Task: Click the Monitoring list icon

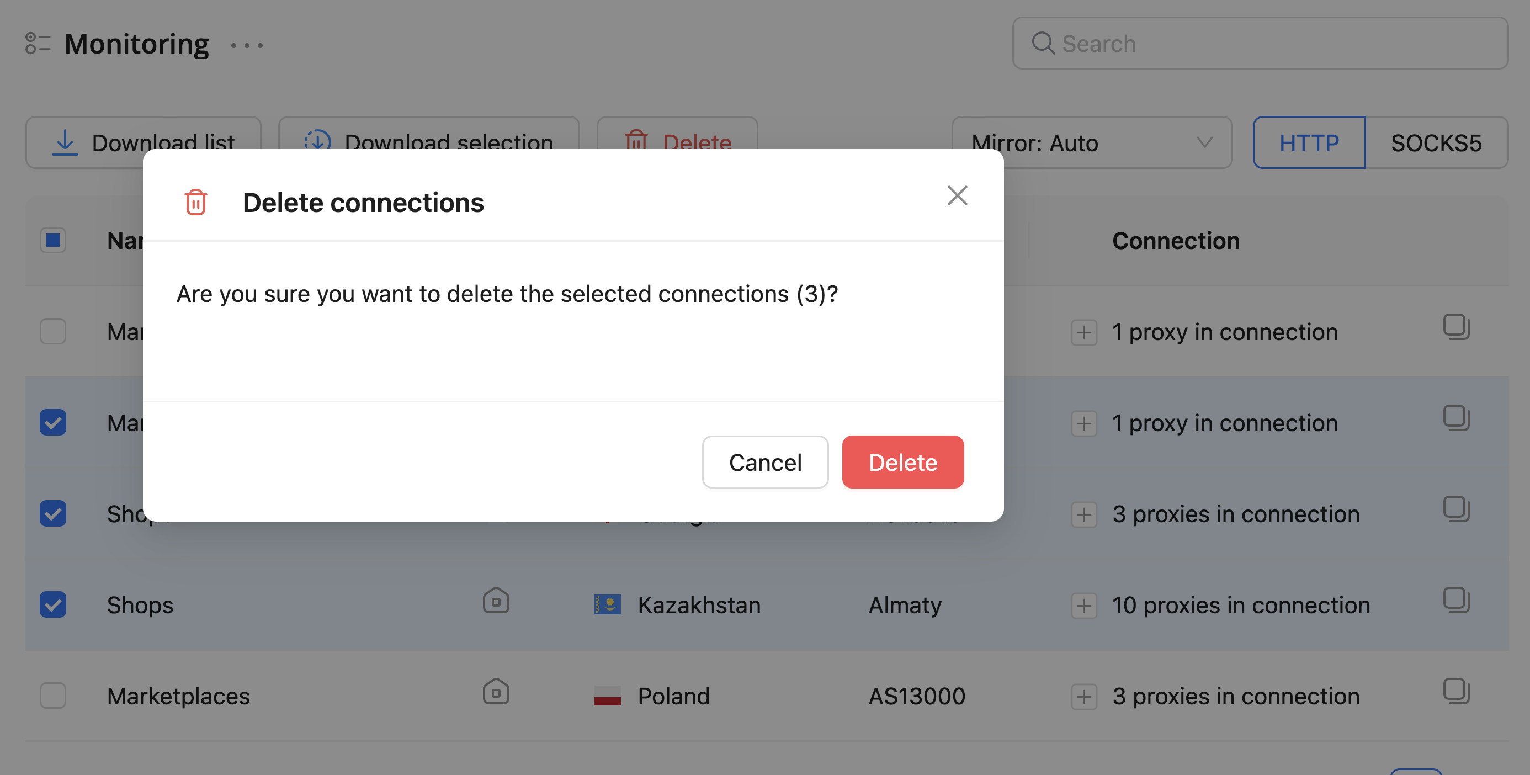Action: click(38, 44)
